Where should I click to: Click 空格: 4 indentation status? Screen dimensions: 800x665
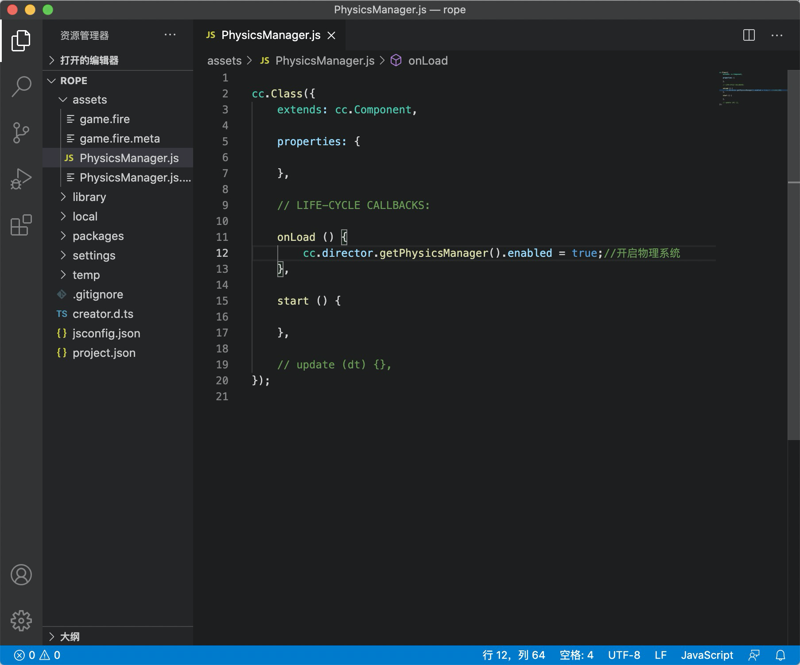coord(576,655)
